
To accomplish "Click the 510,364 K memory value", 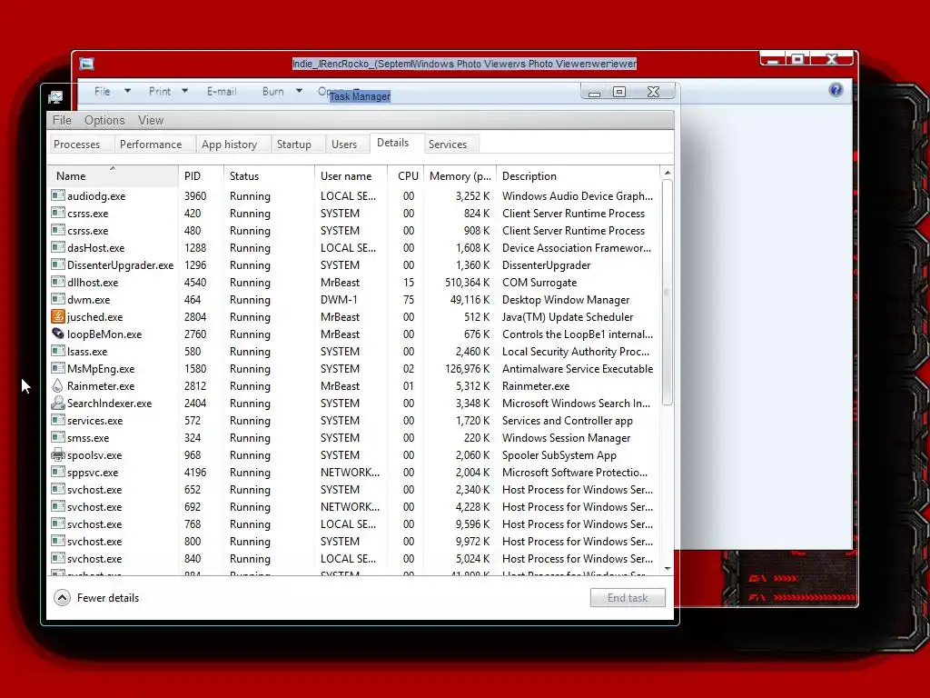I will [468, 283].
